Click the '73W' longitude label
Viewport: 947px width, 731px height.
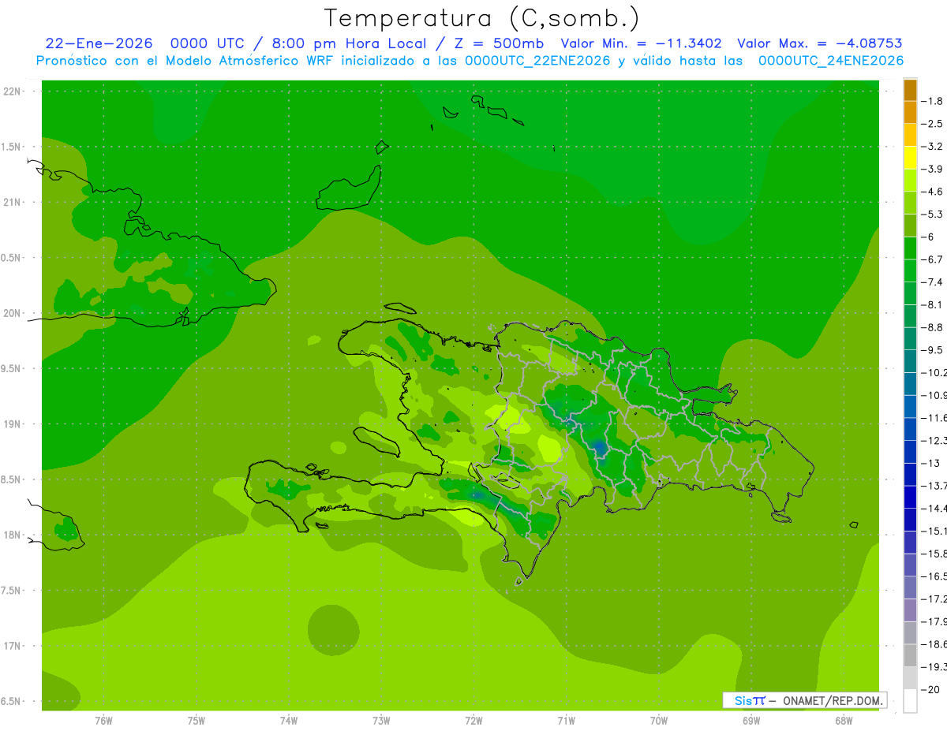pyautogui.click(x=381, y=720)
